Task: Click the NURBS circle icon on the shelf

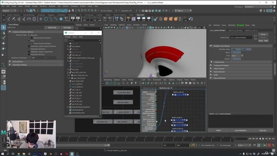Action: click(46, 19)
